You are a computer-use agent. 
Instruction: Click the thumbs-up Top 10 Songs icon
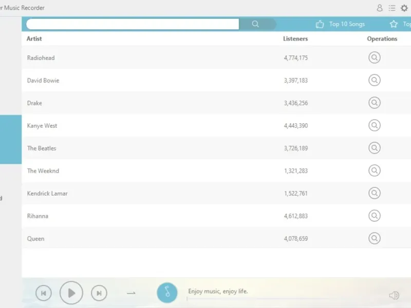pyautogui.click(x=320, y=24)
